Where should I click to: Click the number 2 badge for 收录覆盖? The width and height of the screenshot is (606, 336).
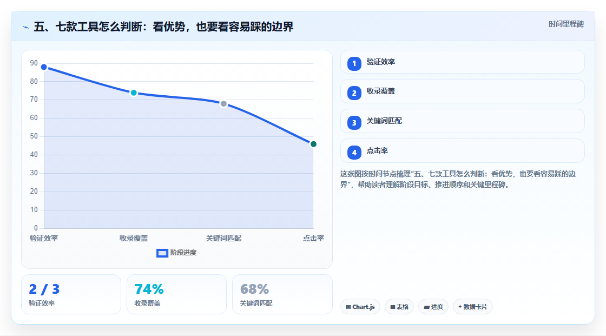pyautogui.click(x=354, y=93)
